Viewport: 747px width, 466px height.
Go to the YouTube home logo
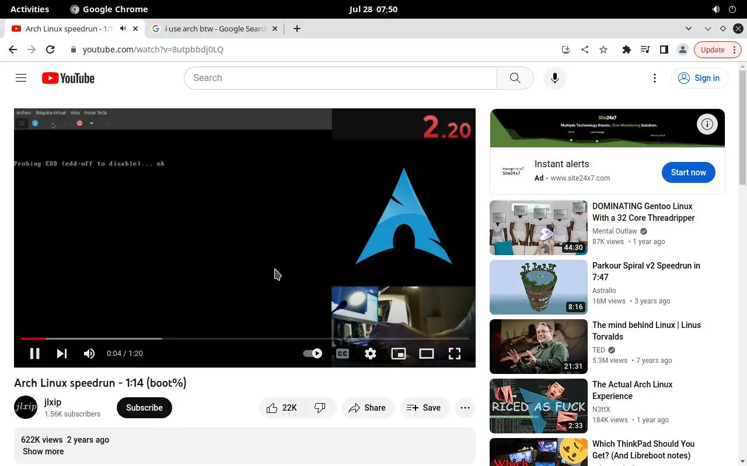(68, 78)
